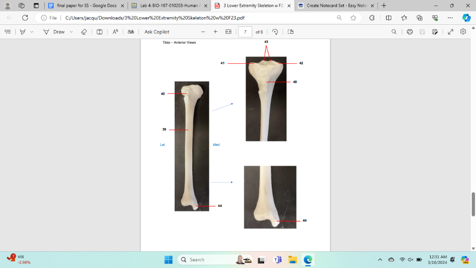Enter full screen mode for the PDF

tap(450, 32)
